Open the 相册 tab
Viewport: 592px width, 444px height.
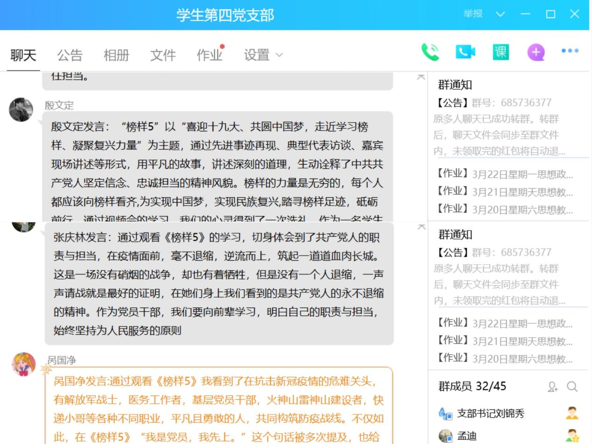(x=116, y=55)
